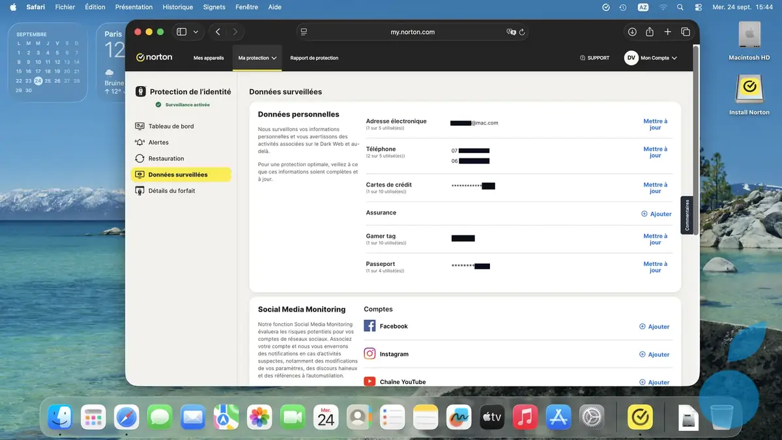Share the page using Safari's share icon
This screenshot has height=440, width=782.
(x=648, y=31)
